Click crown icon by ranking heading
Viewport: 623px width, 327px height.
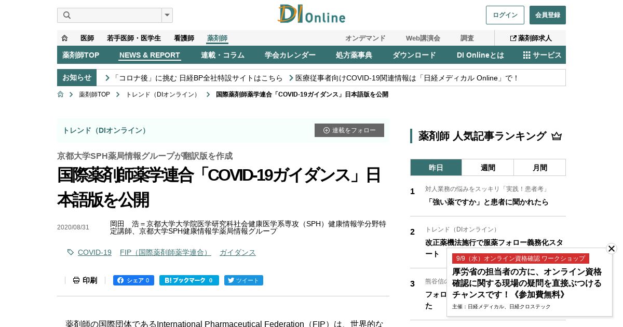pos(557,136)
